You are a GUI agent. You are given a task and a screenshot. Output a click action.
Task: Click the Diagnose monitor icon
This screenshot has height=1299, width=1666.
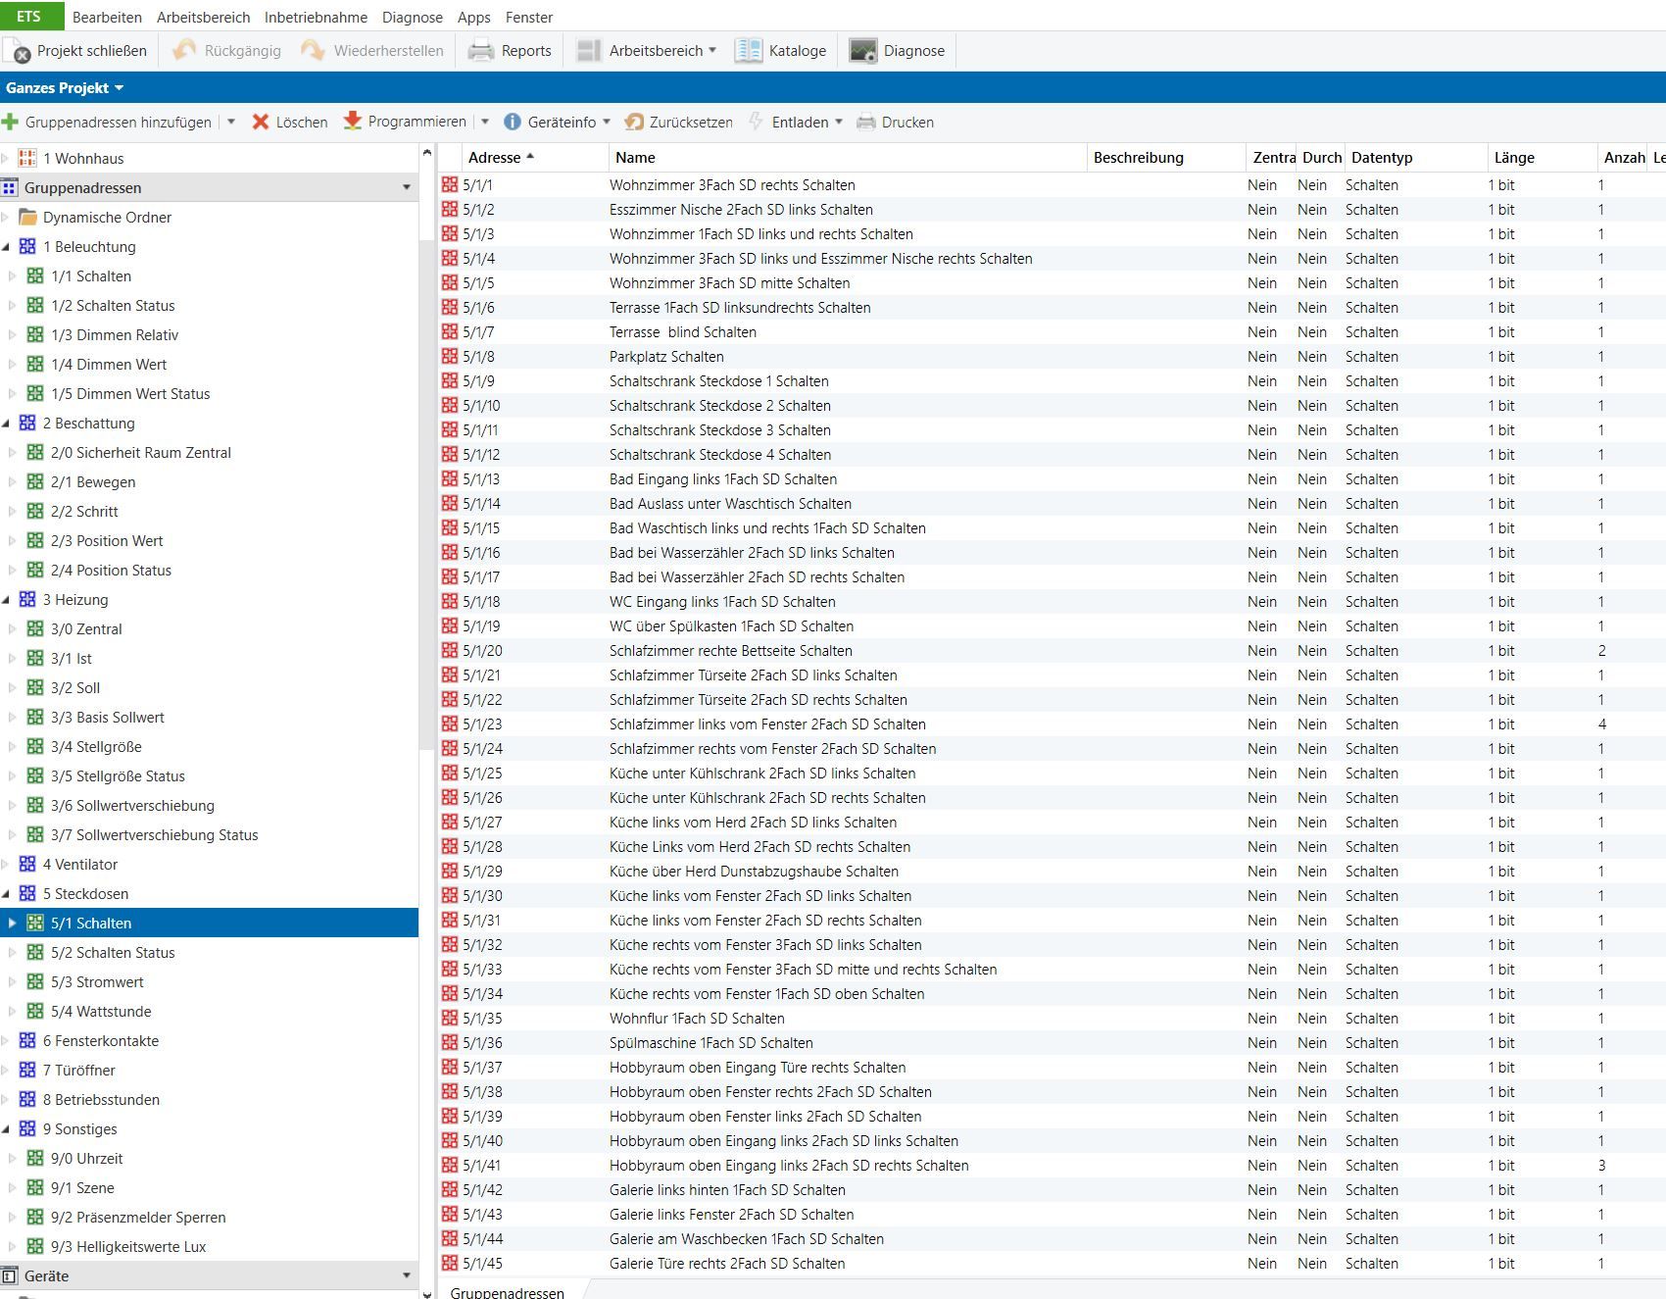863,51
